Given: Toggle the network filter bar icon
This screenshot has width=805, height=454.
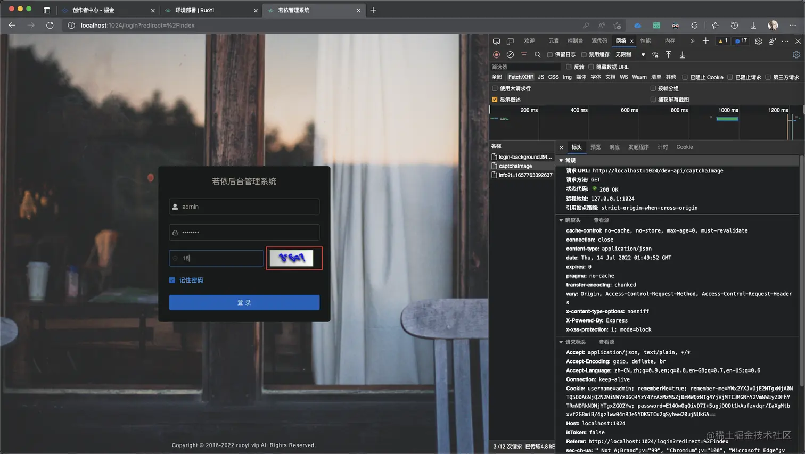Looking at the screenshot, I should coord(524,54).
